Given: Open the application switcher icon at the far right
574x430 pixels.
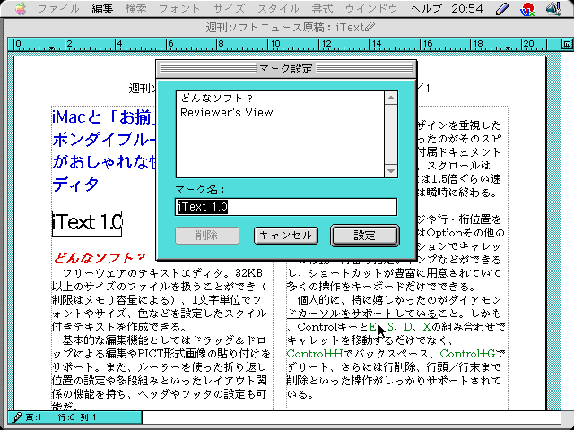Looking at the screenshot, I should coord(553,9).
